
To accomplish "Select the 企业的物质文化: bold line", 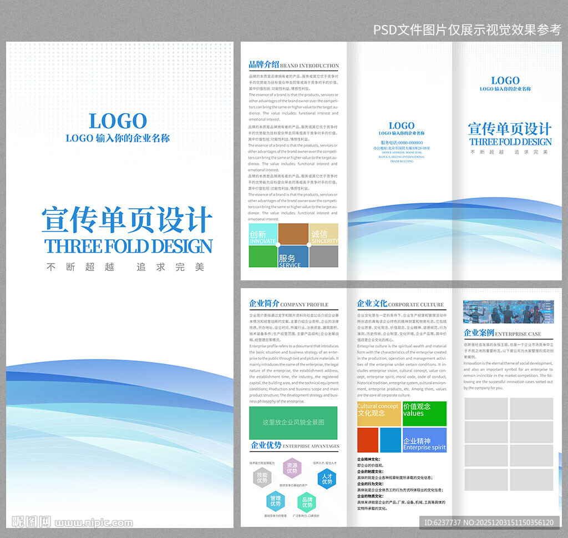I will 370,496.
